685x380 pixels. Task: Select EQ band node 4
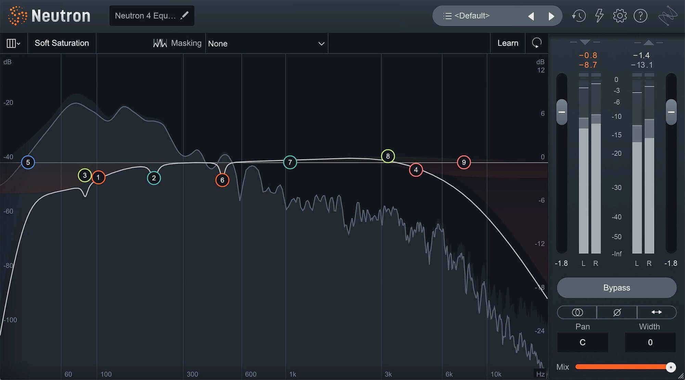point(416,170)
